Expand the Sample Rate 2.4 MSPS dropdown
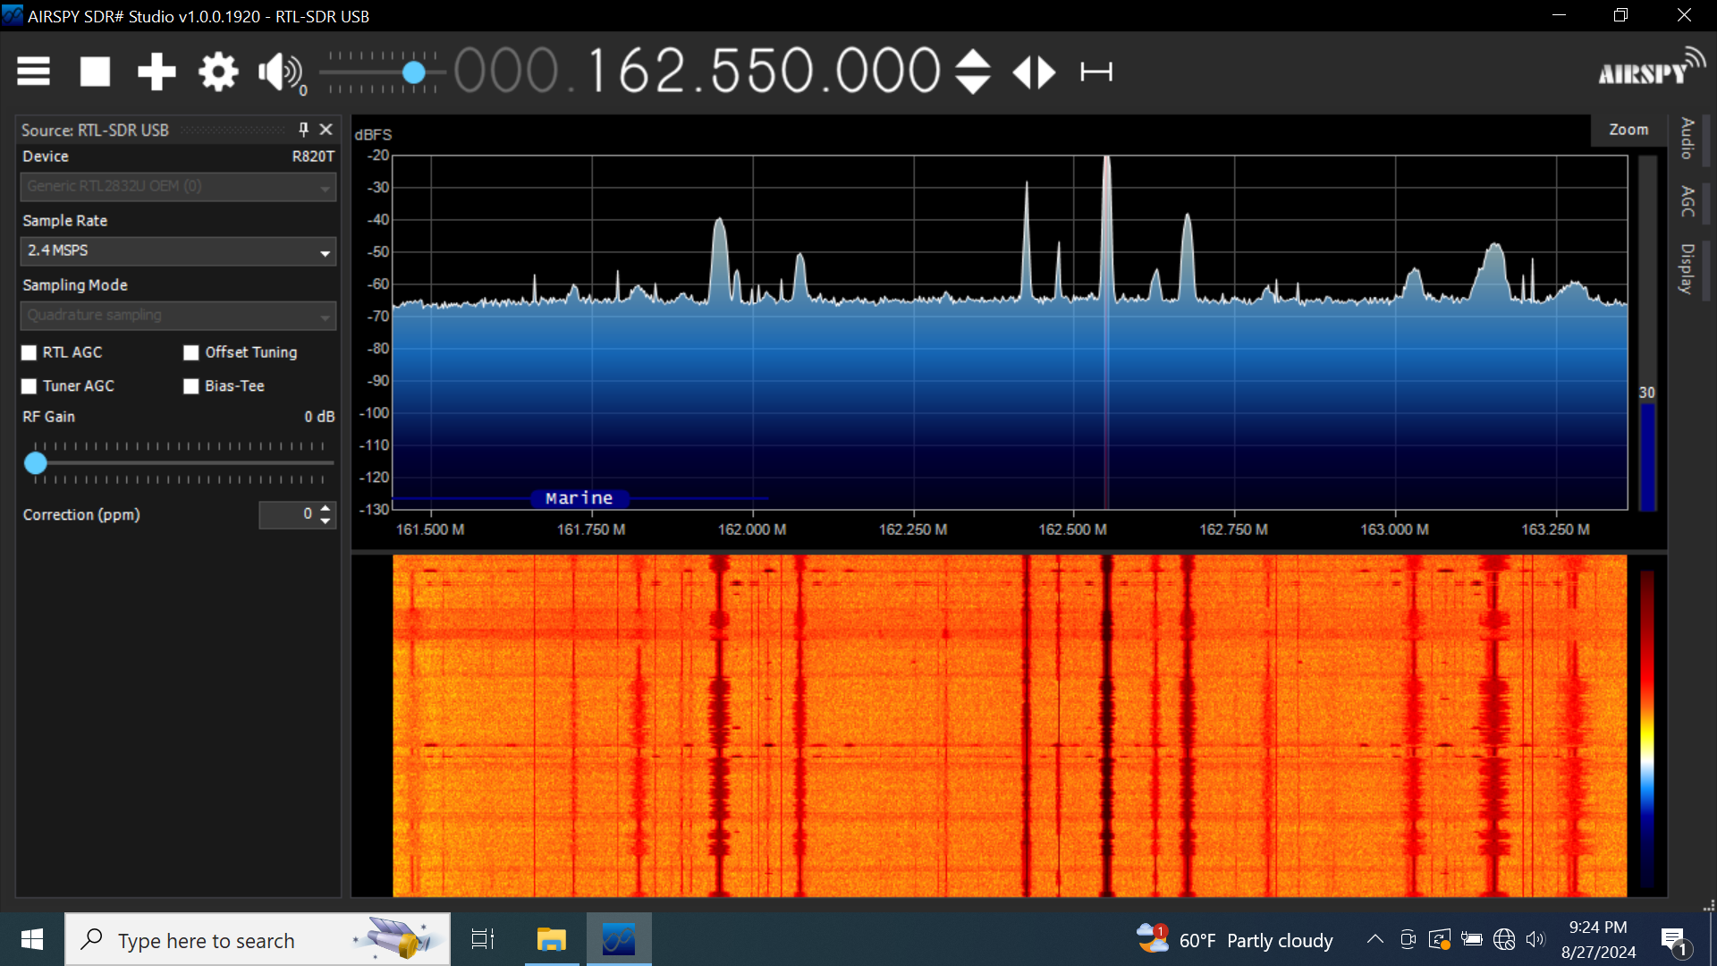The image size is (1717, 966). point(325,252)
